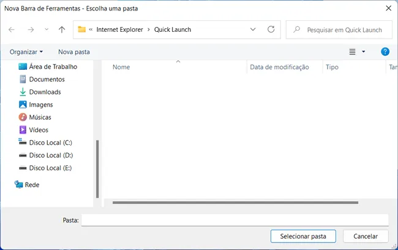
Task: Expand the chevron between Internet Explorer and Quick Launch
Action: 149,30
